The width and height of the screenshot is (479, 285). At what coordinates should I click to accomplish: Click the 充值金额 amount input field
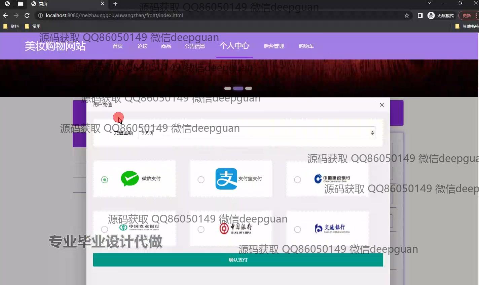pos(256,133)
